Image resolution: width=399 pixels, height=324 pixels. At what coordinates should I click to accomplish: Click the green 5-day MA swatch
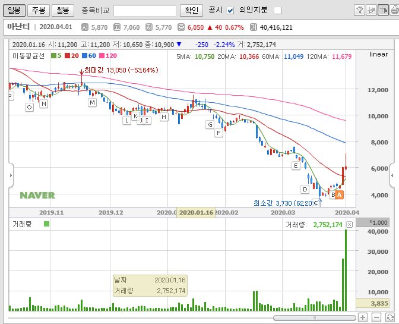click(53, 55)
